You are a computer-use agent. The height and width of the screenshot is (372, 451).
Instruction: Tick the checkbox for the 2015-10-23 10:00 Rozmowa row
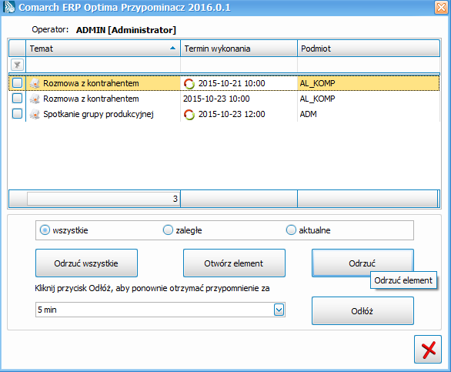coord(17,99)
